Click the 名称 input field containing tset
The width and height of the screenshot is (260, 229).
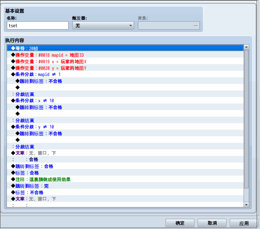pos(38,26)
